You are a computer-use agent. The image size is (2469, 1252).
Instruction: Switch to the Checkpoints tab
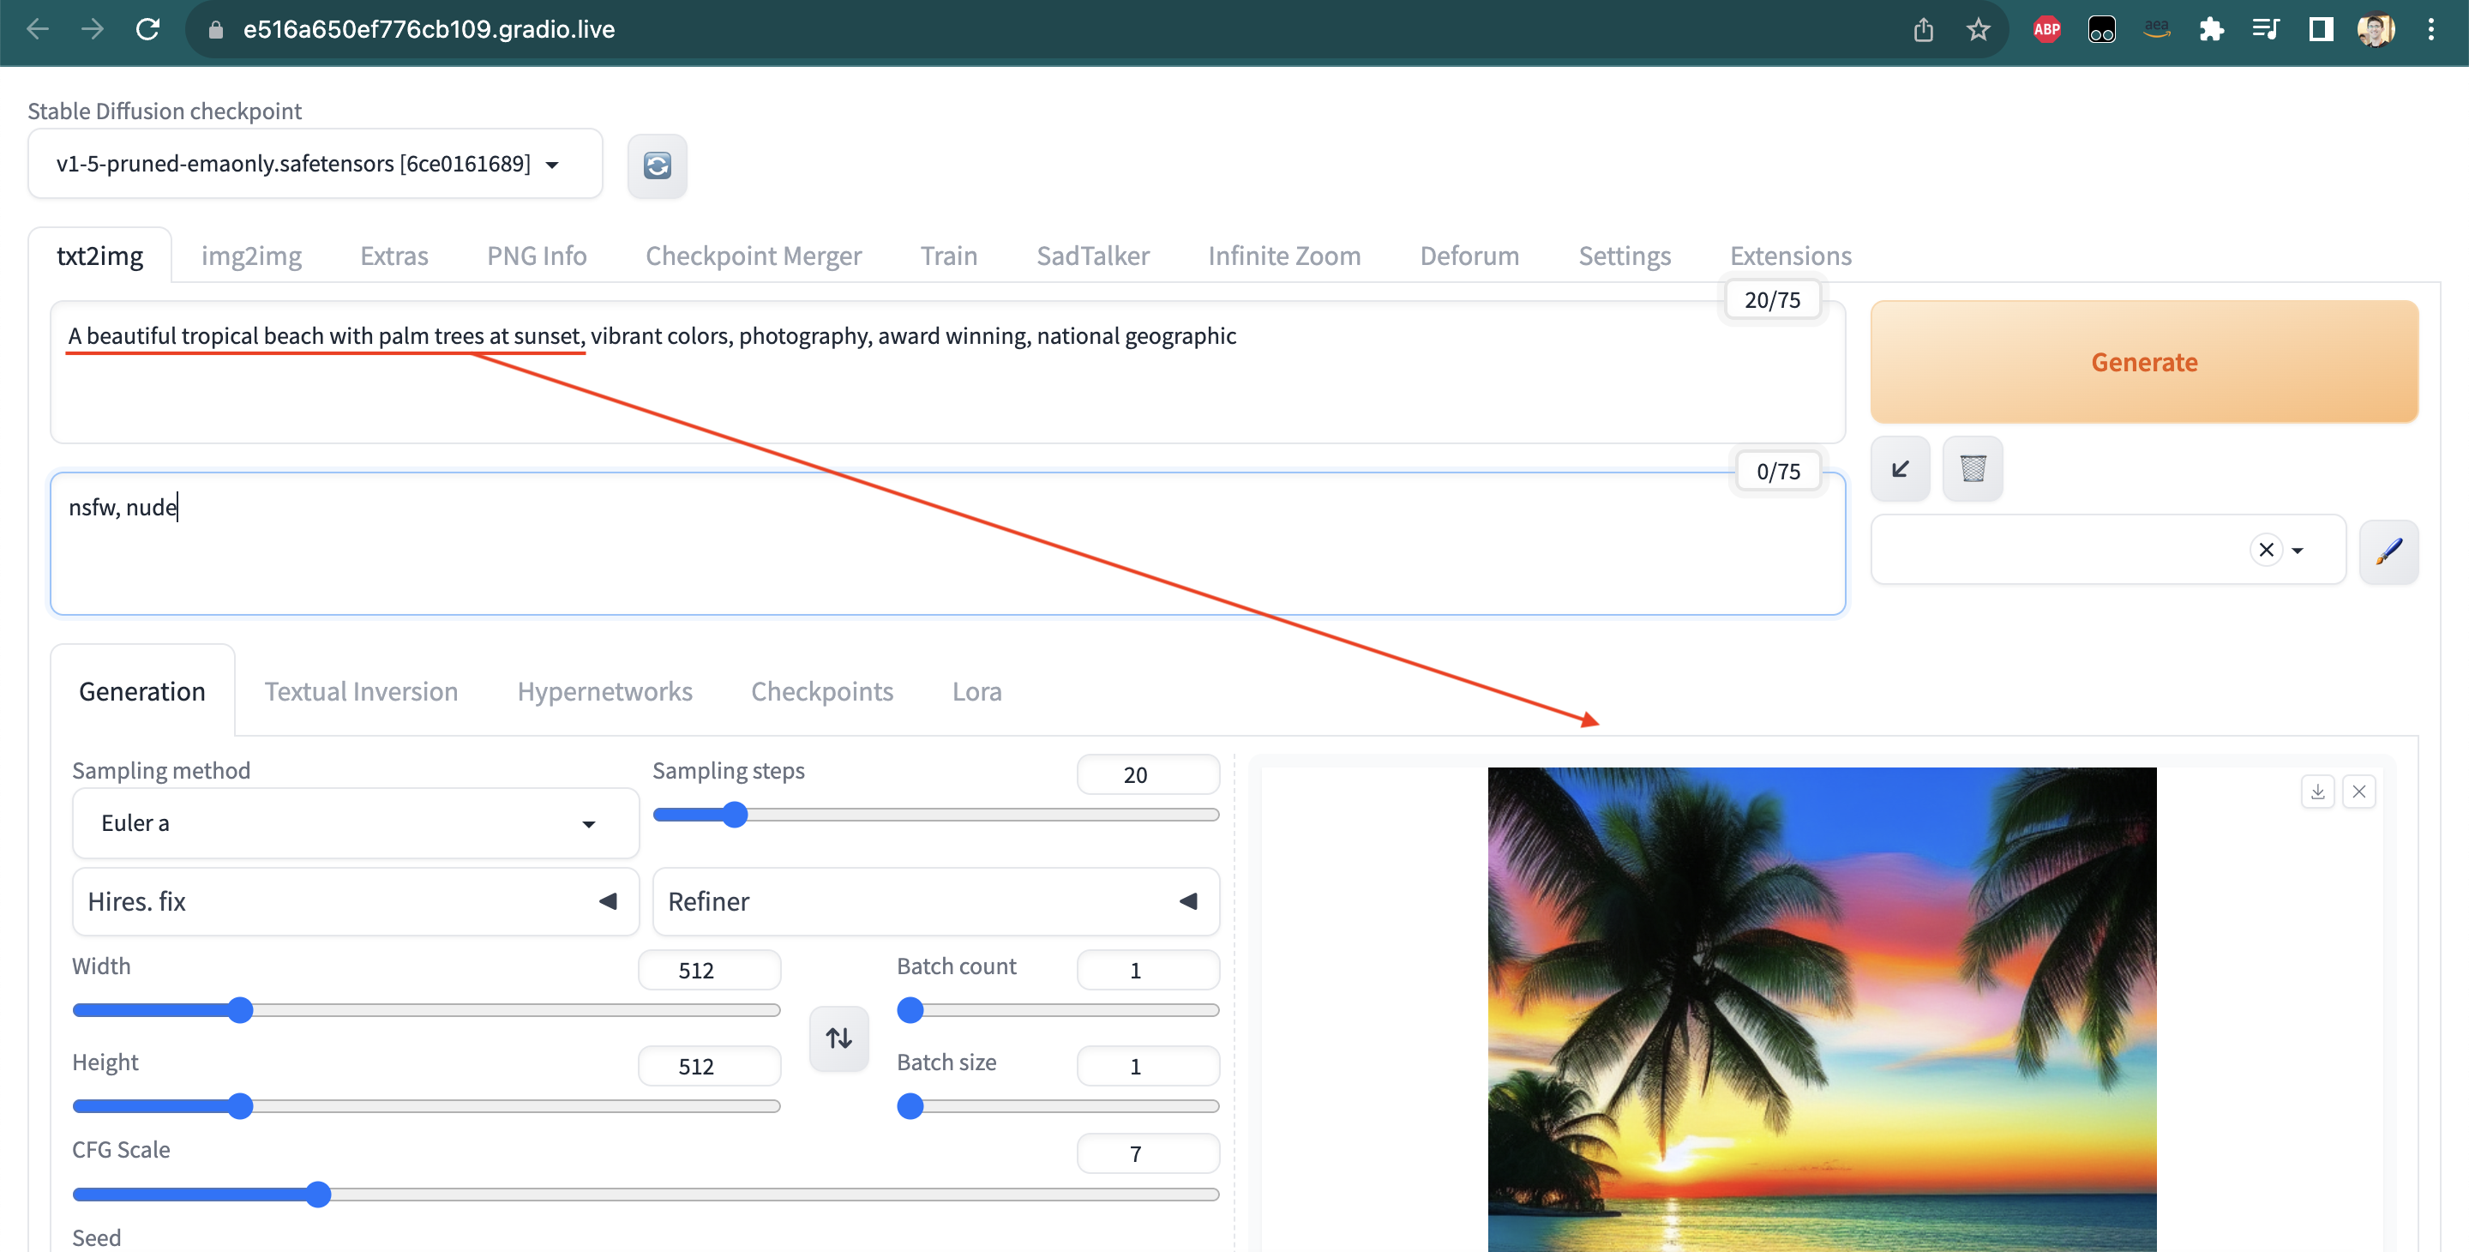pyautogui.click(x=822, y=691)
